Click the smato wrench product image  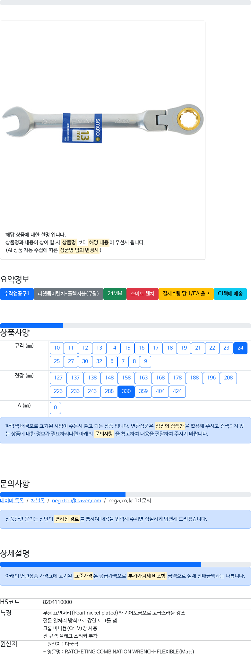(103, 123)
